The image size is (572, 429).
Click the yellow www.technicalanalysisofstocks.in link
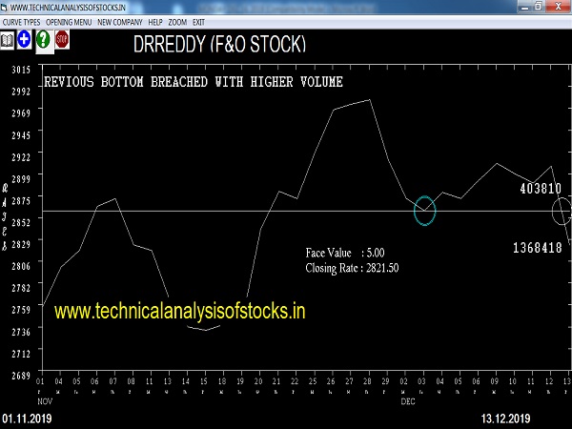[179, 311]
